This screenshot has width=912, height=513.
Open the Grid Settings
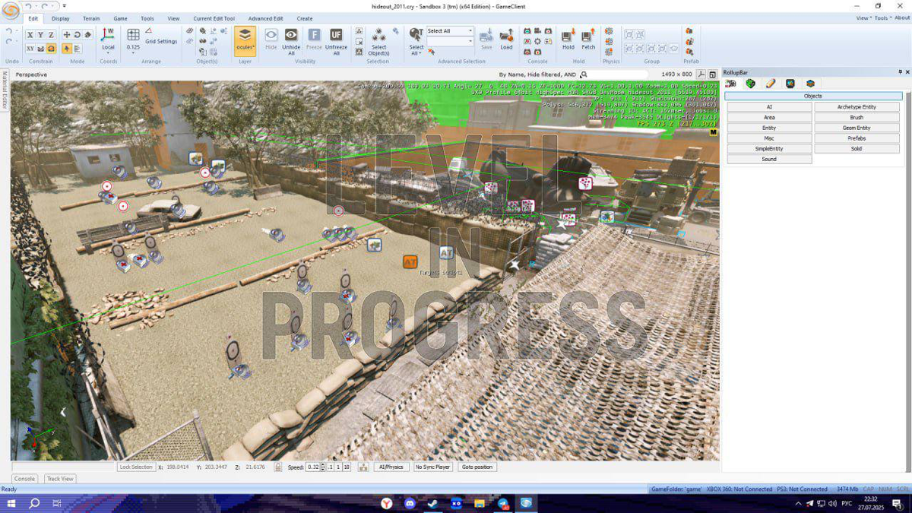161,42
